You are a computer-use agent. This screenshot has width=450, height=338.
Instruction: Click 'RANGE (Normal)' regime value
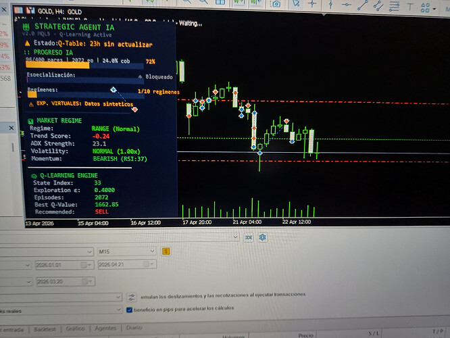pyautogui.click(x=116, y=129)
